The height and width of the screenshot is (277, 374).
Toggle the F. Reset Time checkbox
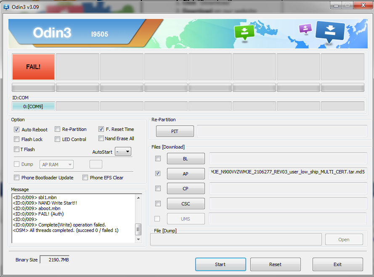pyautogui.click(x=101, y=129)
